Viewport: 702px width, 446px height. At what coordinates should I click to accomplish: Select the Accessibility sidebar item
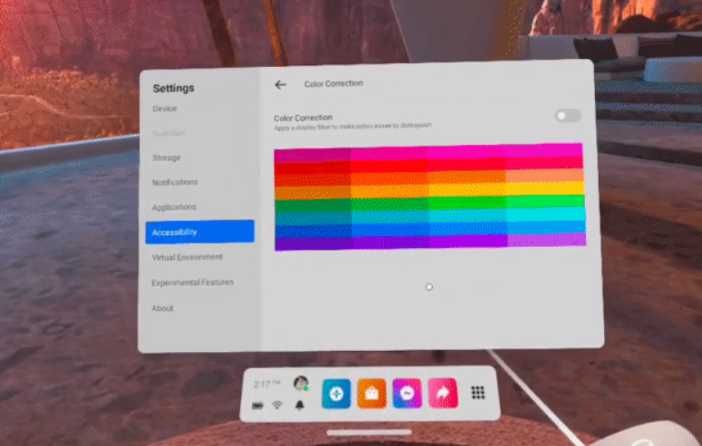point(199,232)
